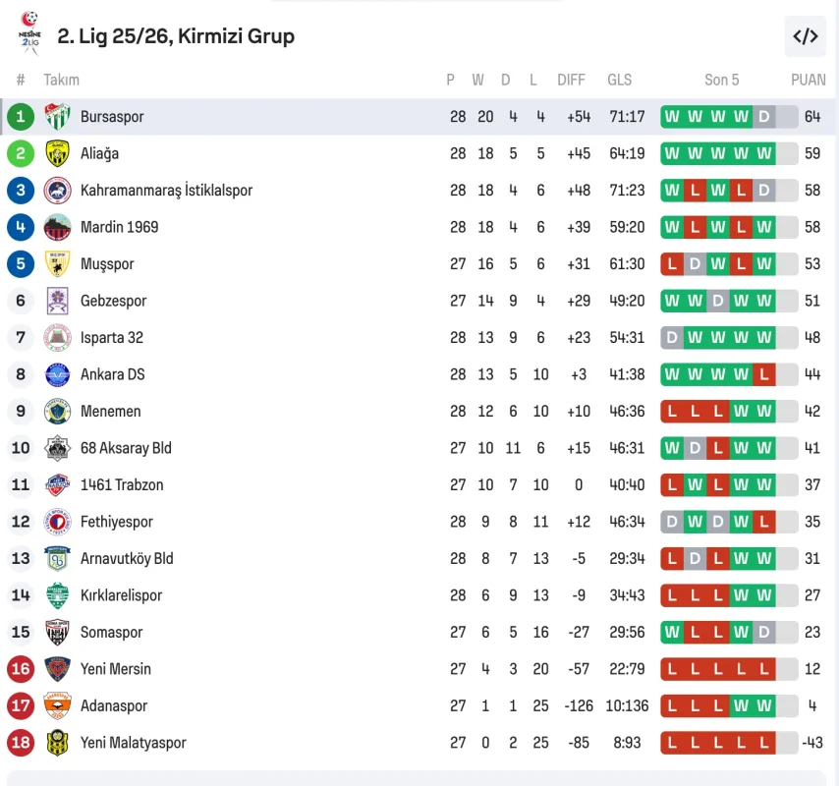
Task: Click the Yeni Malatyaspor team crest
Action: [57, 743]
